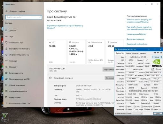Click the GPU-Z Name field NVIDIA GeForce GTX 950

coord(138,57)
